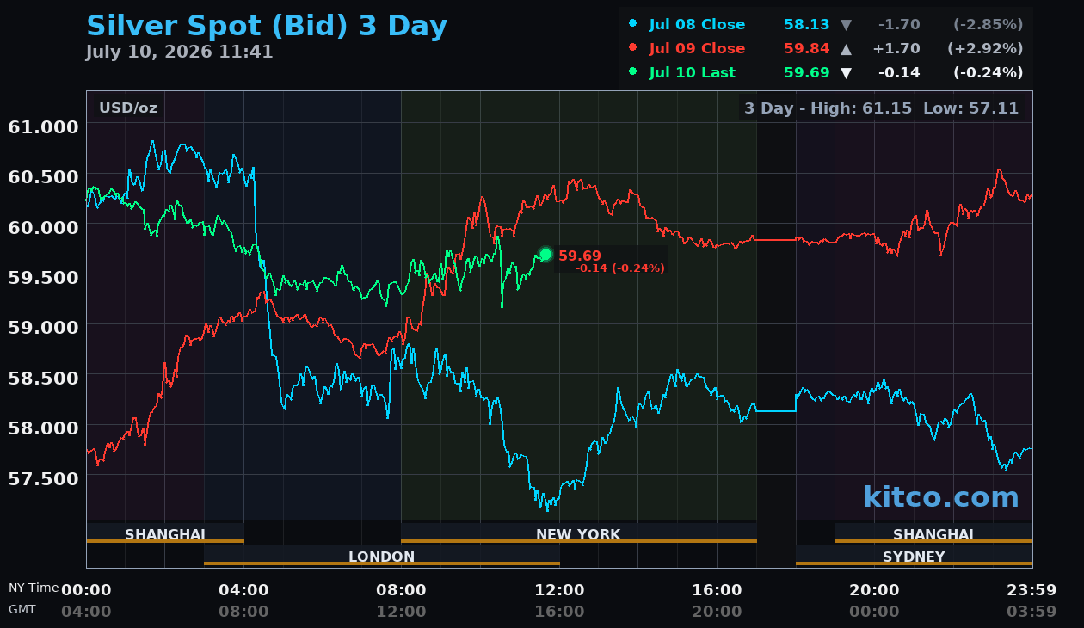Viewport: 1084px width, 628px height.
Task: Click the 03:59 GMT time label
Action: 1032,612
